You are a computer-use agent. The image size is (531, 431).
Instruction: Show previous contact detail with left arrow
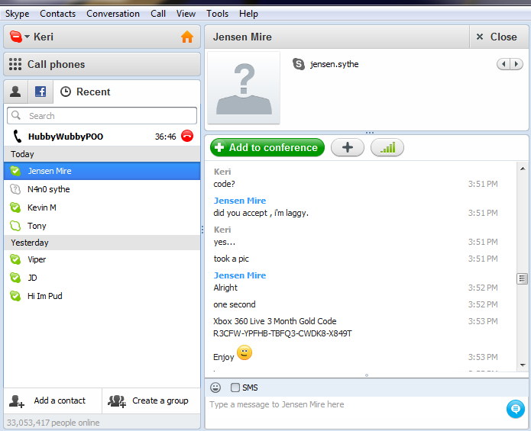(503, 64)
